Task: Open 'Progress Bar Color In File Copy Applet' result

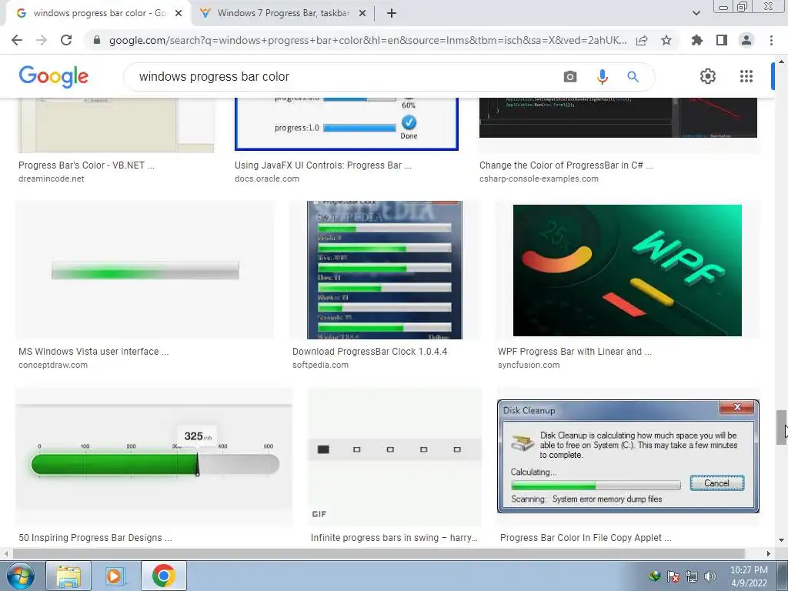Action: pos(586,538)
